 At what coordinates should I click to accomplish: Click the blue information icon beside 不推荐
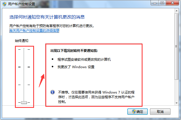(53, 92)
